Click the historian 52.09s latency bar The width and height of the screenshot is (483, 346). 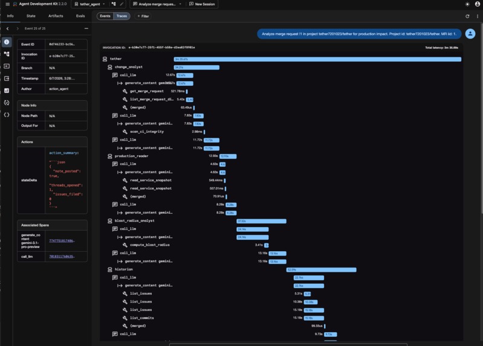(321, 270)
